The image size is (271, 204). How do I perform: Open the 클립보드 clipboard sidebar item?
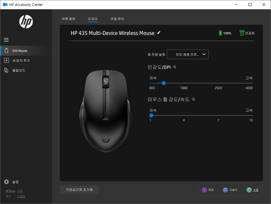click(19, 70)
